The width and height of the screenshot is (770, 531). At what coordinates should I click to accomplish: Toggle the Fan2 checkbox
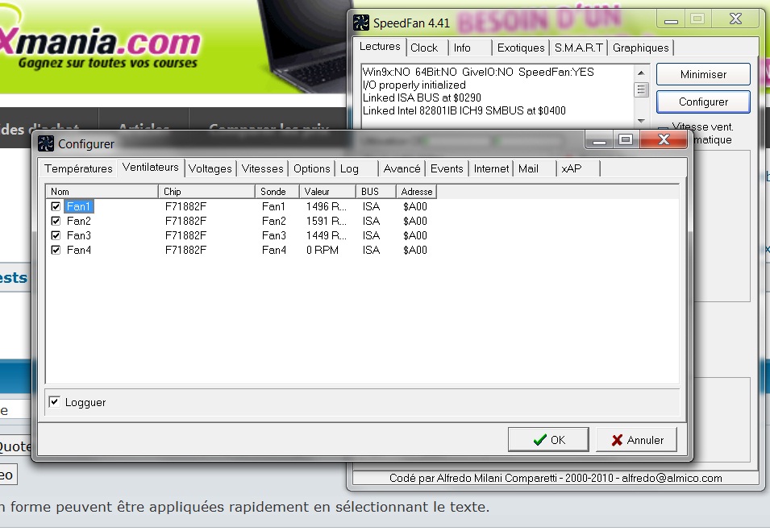pos(56,222)
